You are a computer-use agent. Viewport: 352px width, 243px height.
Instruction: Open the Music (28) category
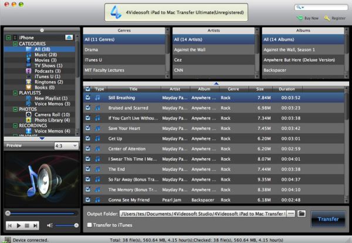(x=46, y=55)
